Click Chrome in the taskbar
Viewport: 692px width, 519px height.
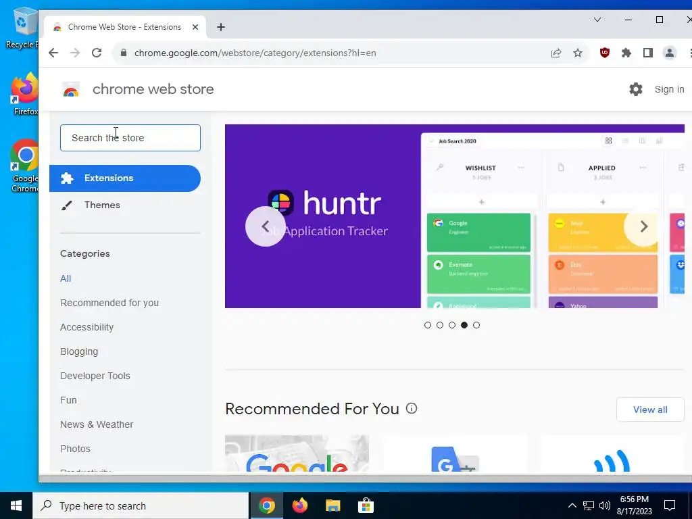(266, 505)
